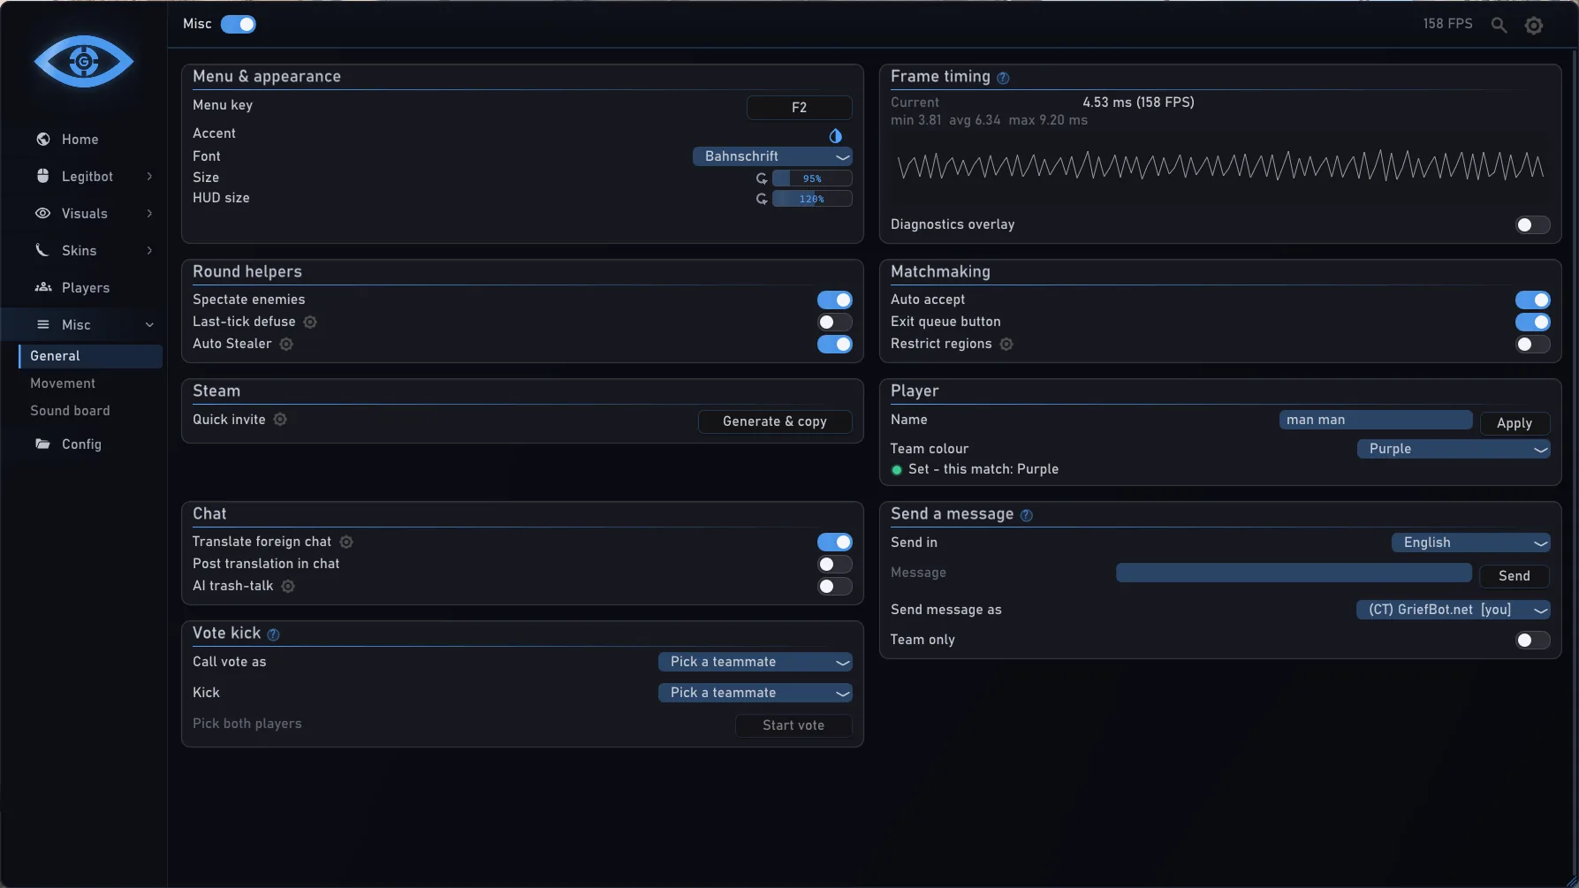
Task: Open the search magnifier icon
Action: [x=1499, y=25]
